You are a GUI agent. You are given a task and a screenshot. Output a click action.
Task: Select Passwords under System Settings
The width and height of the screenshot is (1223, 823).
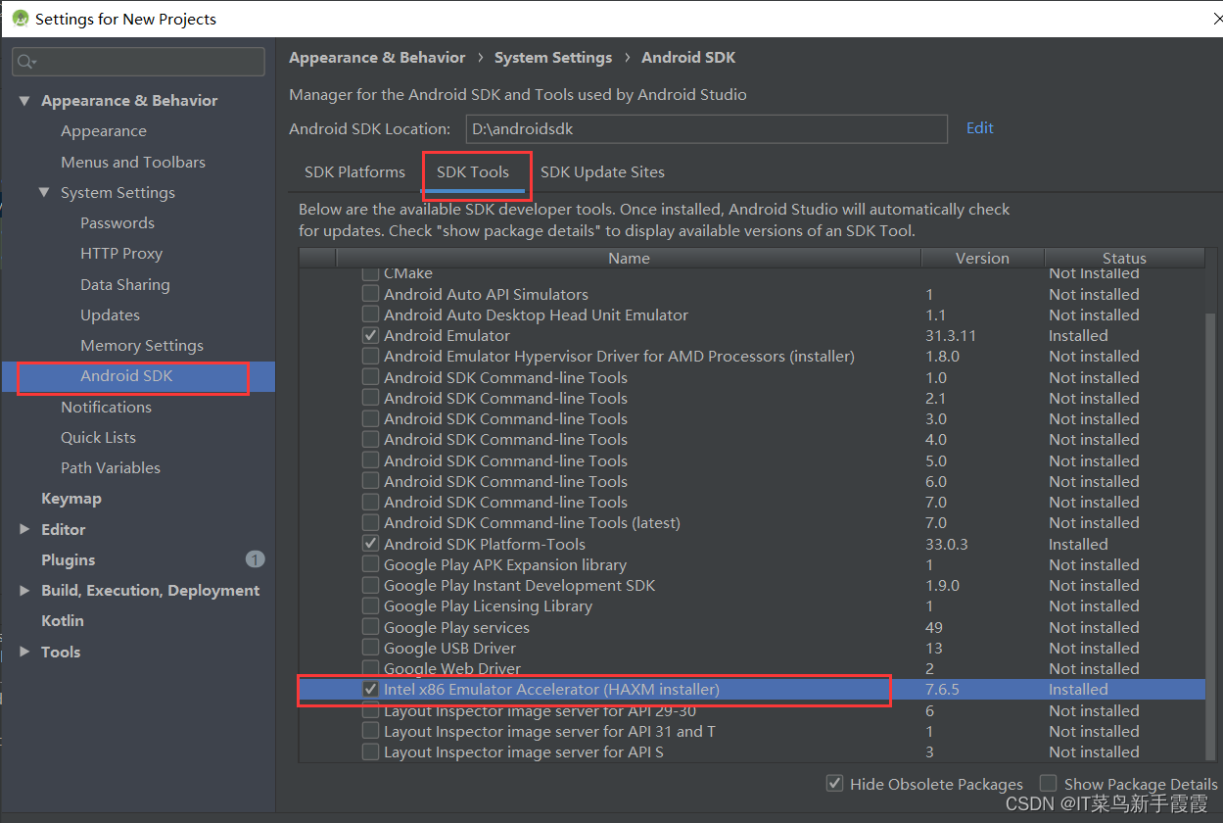pyautogui.click(x=118, y=222)
